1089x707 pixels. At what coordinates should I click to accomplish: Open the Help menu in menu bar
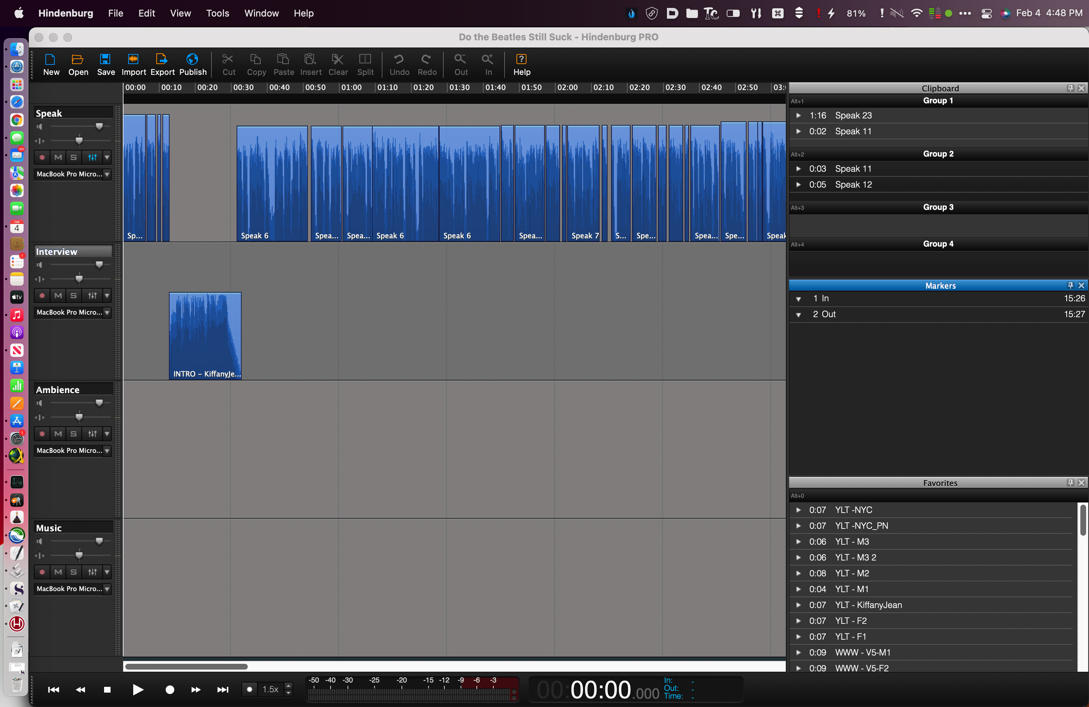(303, 13)
